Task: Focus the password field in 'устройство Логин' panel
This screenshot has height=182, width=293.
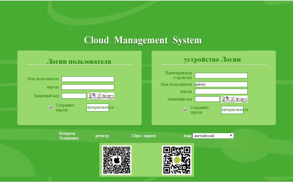Action: click(221, 92)
